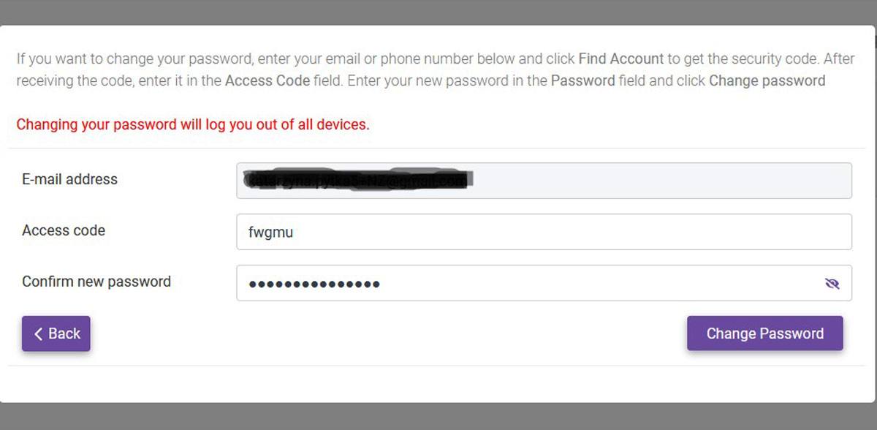Click the grey backdrop below the dialog
The image size is (877, 430).
pyautogui.click(x=438, y=416)
